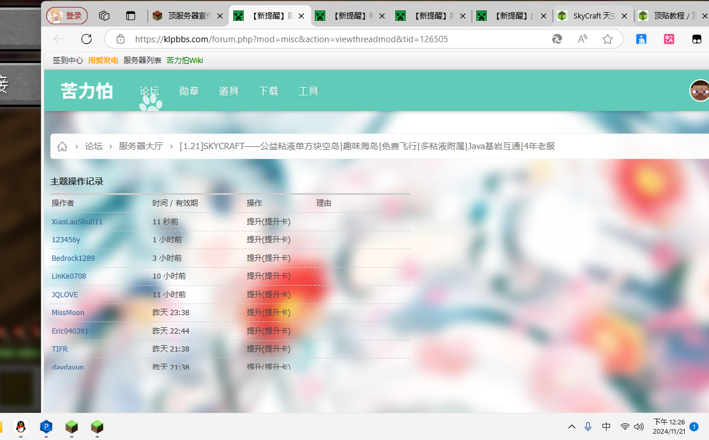Open the QQ penguin taskbar icon

pyautogui.click(x=21, y=427)
